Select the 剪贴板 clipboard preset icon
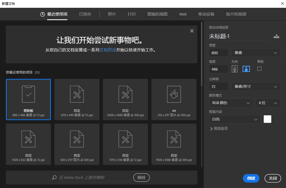Screen dimensions: 286x188 28,94
